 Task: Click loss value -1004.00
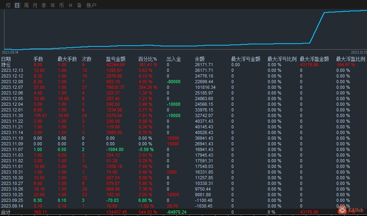pos(115,149)
